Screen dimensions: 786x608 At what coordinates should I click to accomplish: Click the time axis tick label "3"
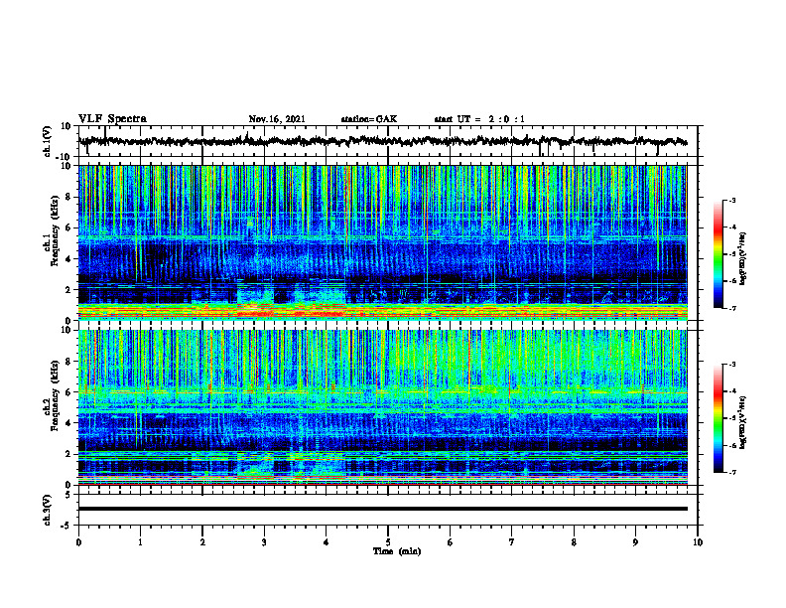(264, 542)
